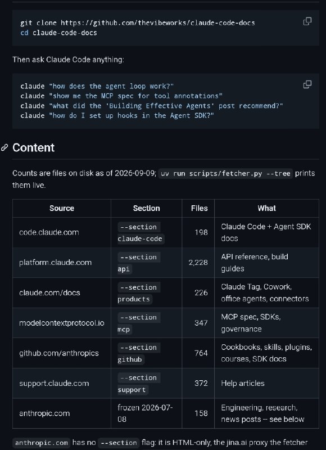Click the uv run scripts/fetcher.py inline code
The width and height of the screenshot is (326, 450).
pyautogui.click(x=225, y=174)
